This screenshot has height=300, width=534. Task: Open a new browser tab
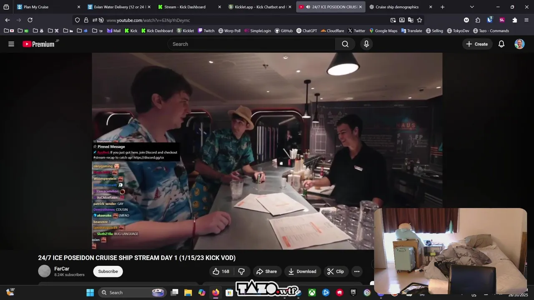coord(442,7)
